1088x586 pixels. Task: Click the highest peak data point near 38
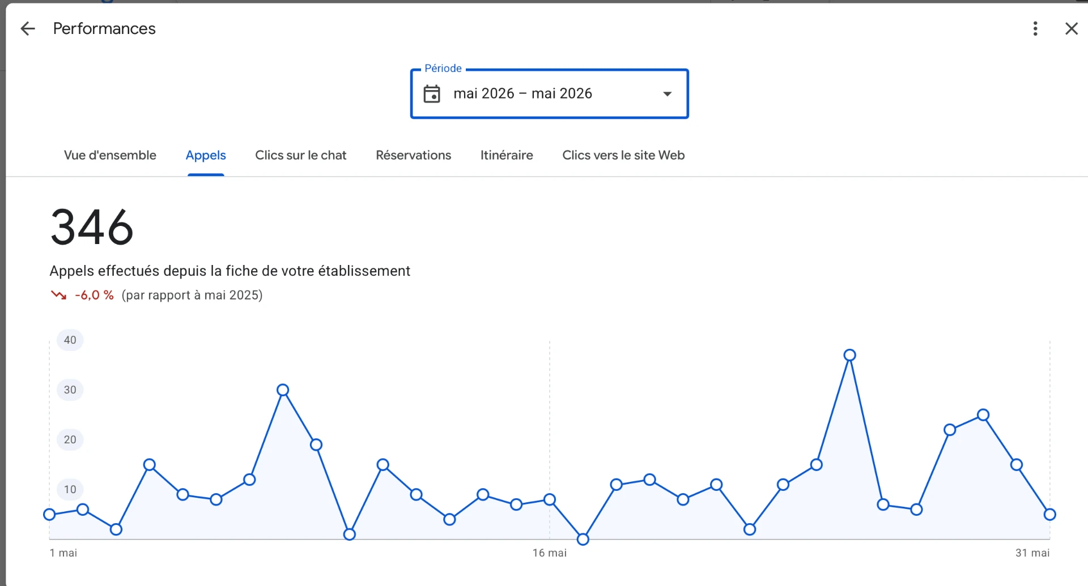coord(849,355)
